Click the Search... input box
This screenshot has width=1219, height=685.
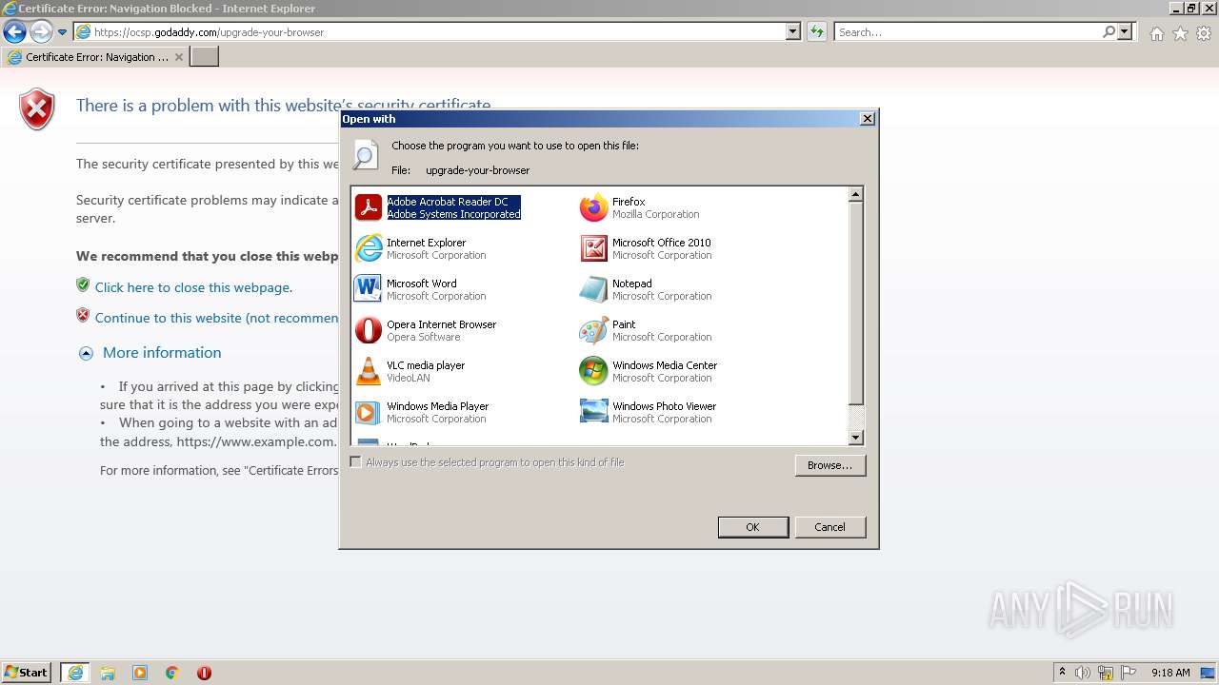[x=968, y=31]
